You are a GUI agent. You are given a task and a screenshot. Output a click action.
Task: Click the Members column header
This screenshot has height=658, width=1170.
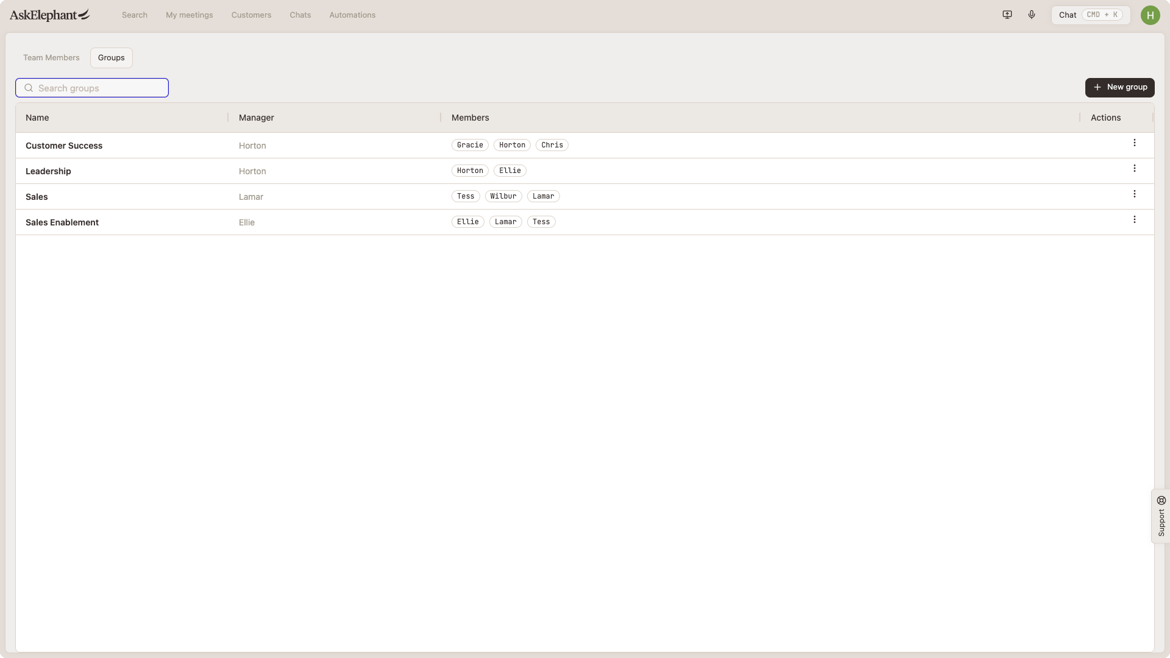click(x=470, y=118)
